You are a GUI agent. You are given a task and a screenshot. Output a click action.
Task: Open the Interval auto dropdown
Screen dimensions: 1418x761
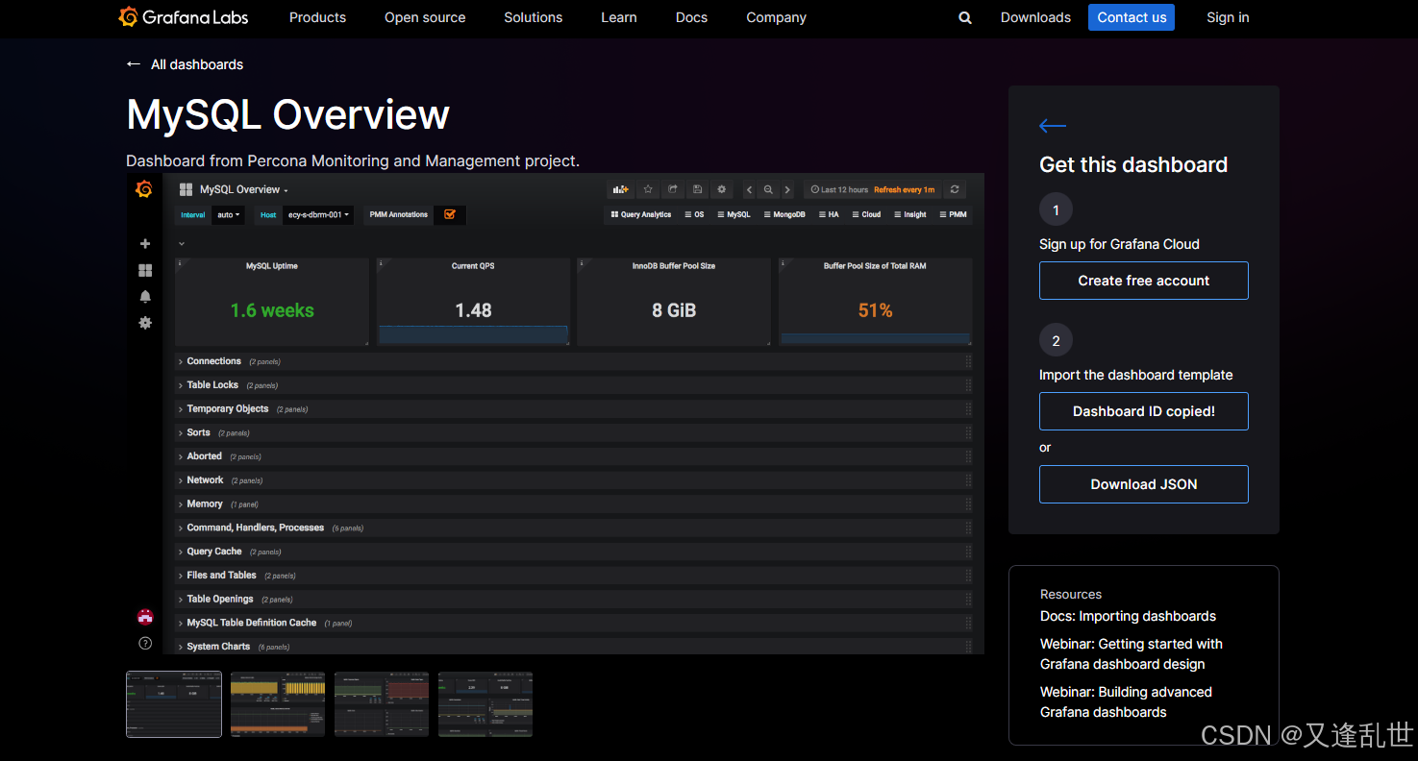[228, 214]
